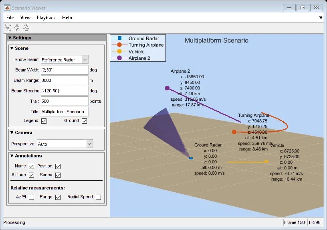The image size is (327, 230).
Task: Uncheck the Name annotation checkbox
Action: point(32,166)
